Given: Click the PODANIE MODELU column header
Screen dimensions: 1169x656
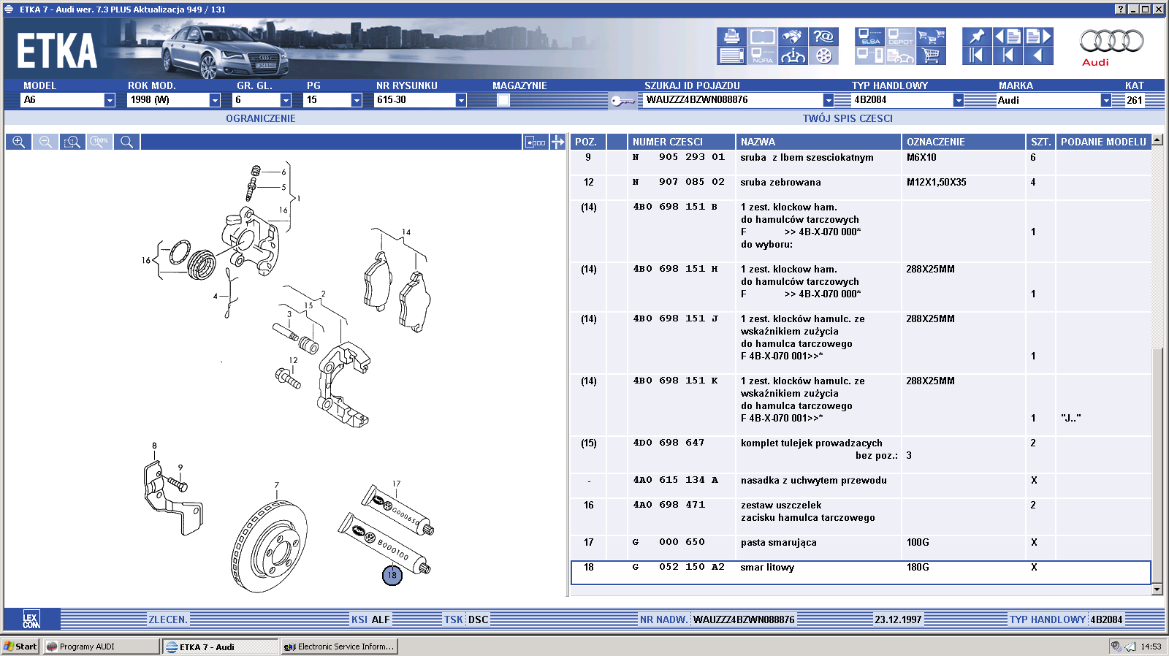Looking at the screenshot, I should (x=1103, y=142).
